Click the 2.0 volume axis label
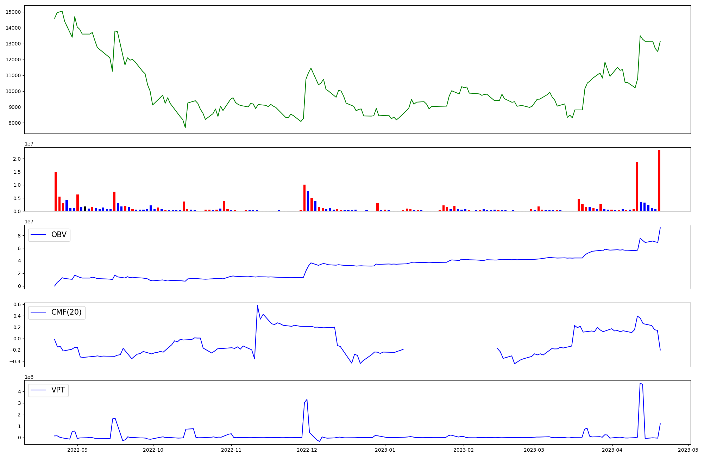 coord(17,159)
